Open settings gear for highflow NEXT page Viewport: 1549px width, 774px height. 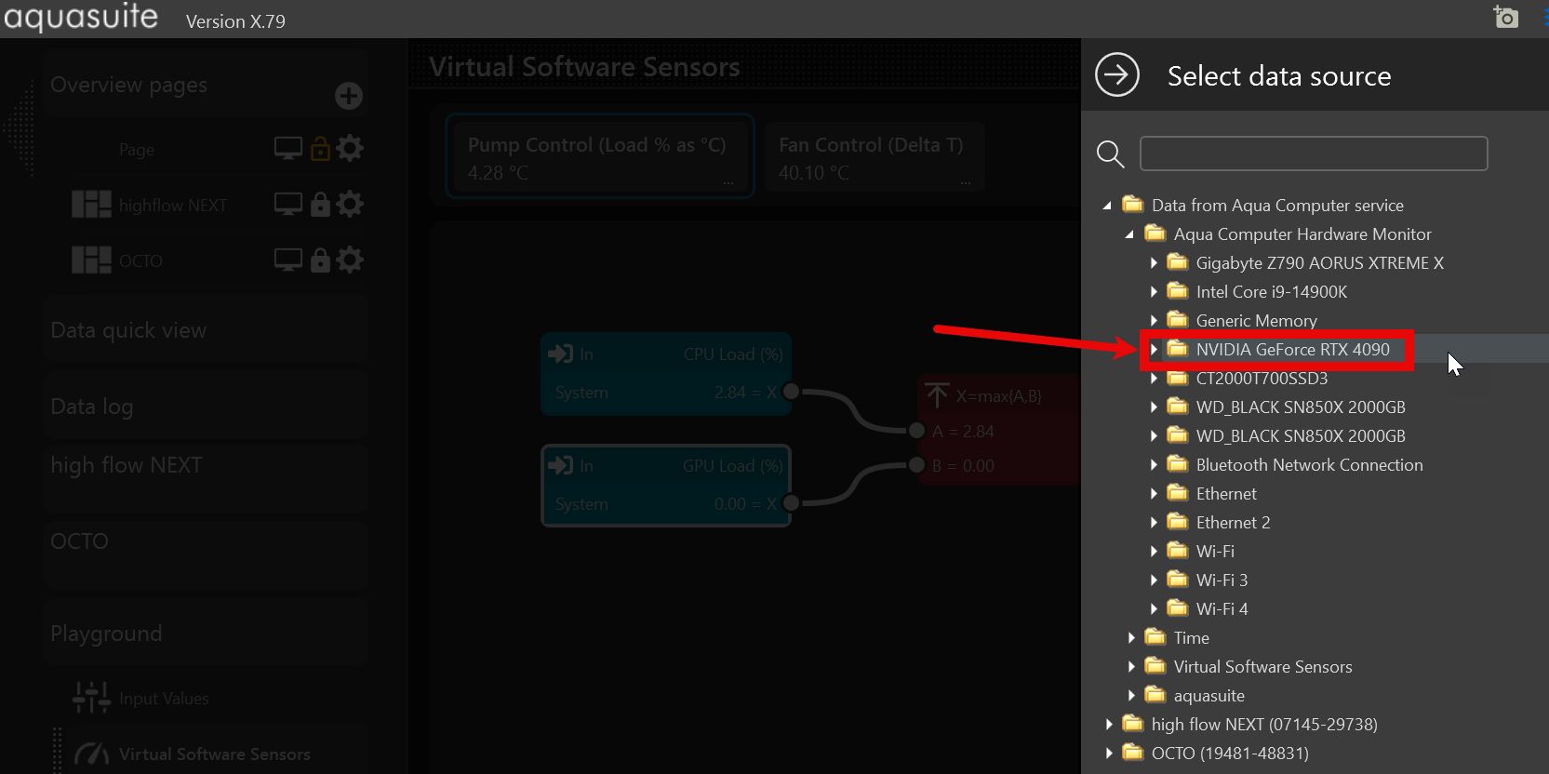tap(350, 205)
